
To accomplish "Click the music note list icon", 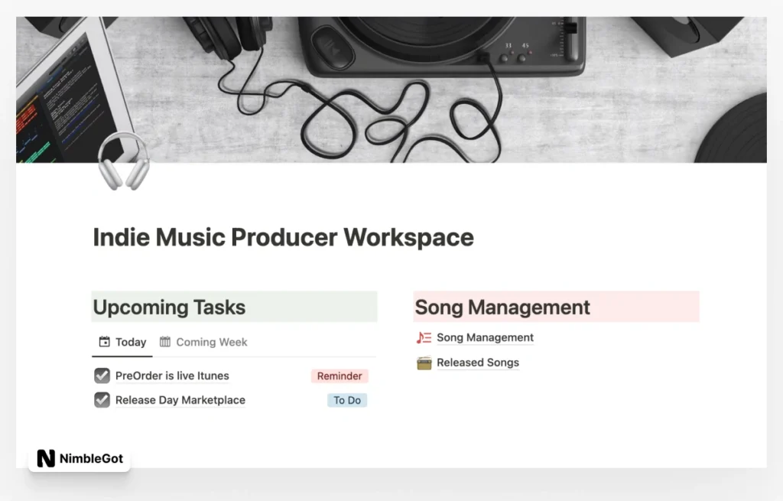I will (424, 337).
